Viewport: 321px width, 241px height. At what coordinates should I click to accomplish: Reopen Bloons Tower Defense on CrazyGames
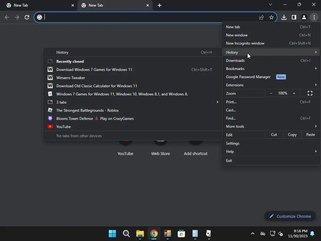(133, 118)
